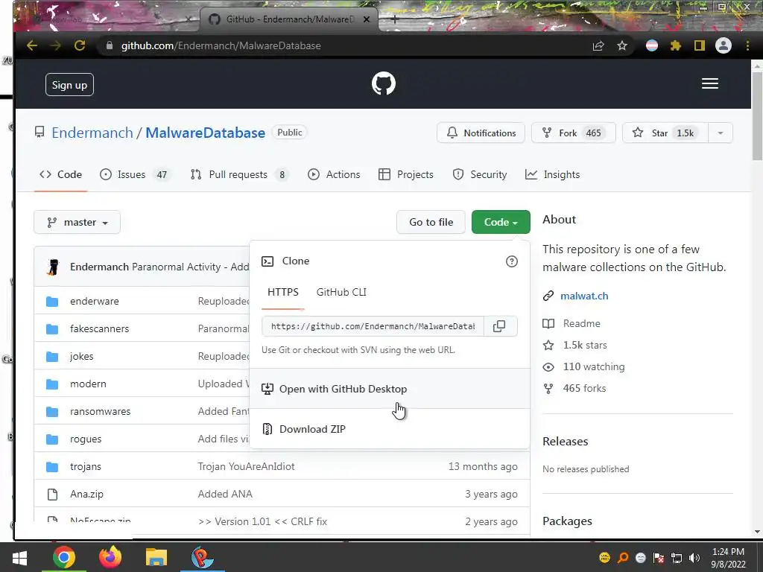
Task: Click the enderware folder icon
Action: pyautogui.click(x=52, y=302)
